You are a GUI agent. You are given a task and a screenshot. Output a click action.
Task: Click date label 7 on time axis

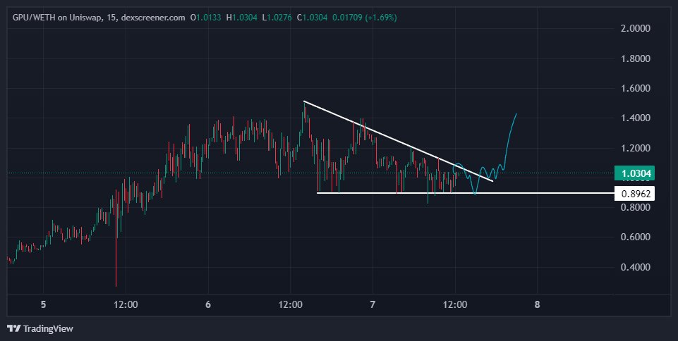[x=373, y=305]
